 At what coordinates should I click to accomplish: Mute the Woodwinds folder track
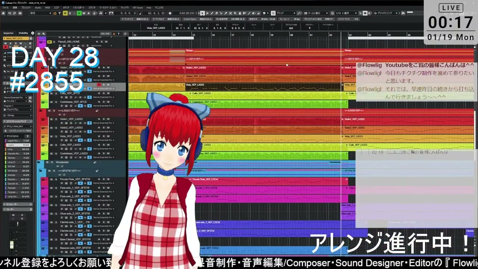(47, 162)
